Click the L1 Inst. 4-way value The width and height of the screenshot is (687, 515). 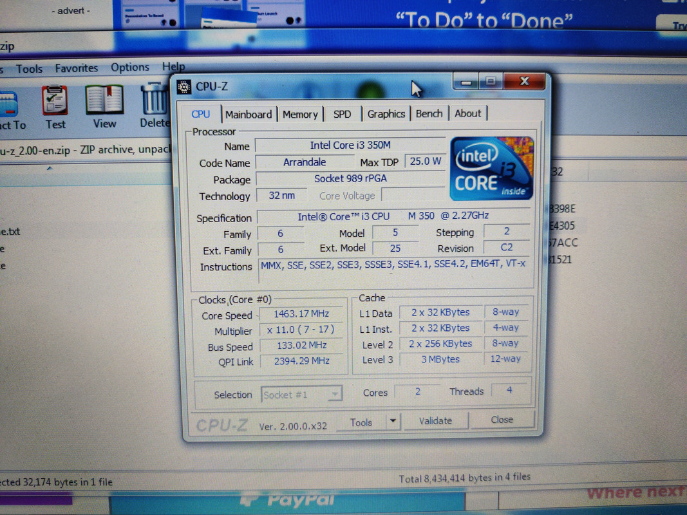tap(505, 328)
